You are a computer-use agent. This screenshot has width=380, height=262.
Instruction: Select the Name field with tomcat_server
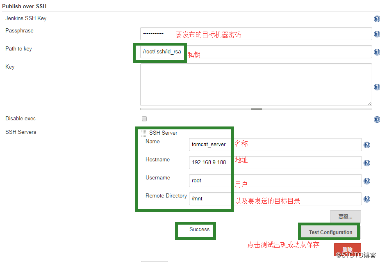(x=275, y=145)
